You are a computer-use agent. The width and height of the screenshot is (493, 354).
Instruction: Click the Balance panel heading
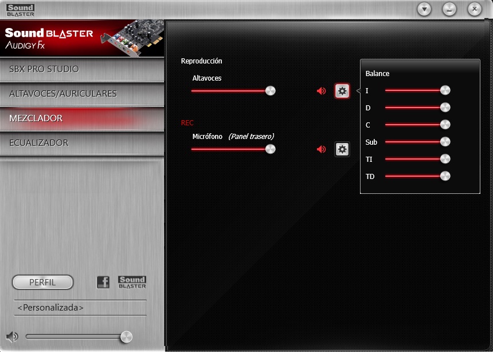coord(377,74)
